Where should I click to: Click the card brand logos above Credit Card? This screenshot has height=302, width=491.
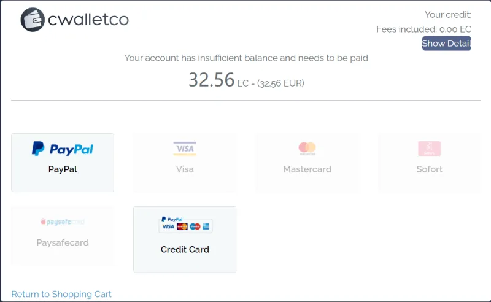click(x=185, y=225)
